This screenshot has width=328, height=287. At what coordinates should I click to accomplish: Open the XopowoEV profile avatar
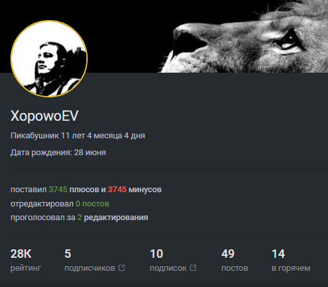[x=49, y=58]
